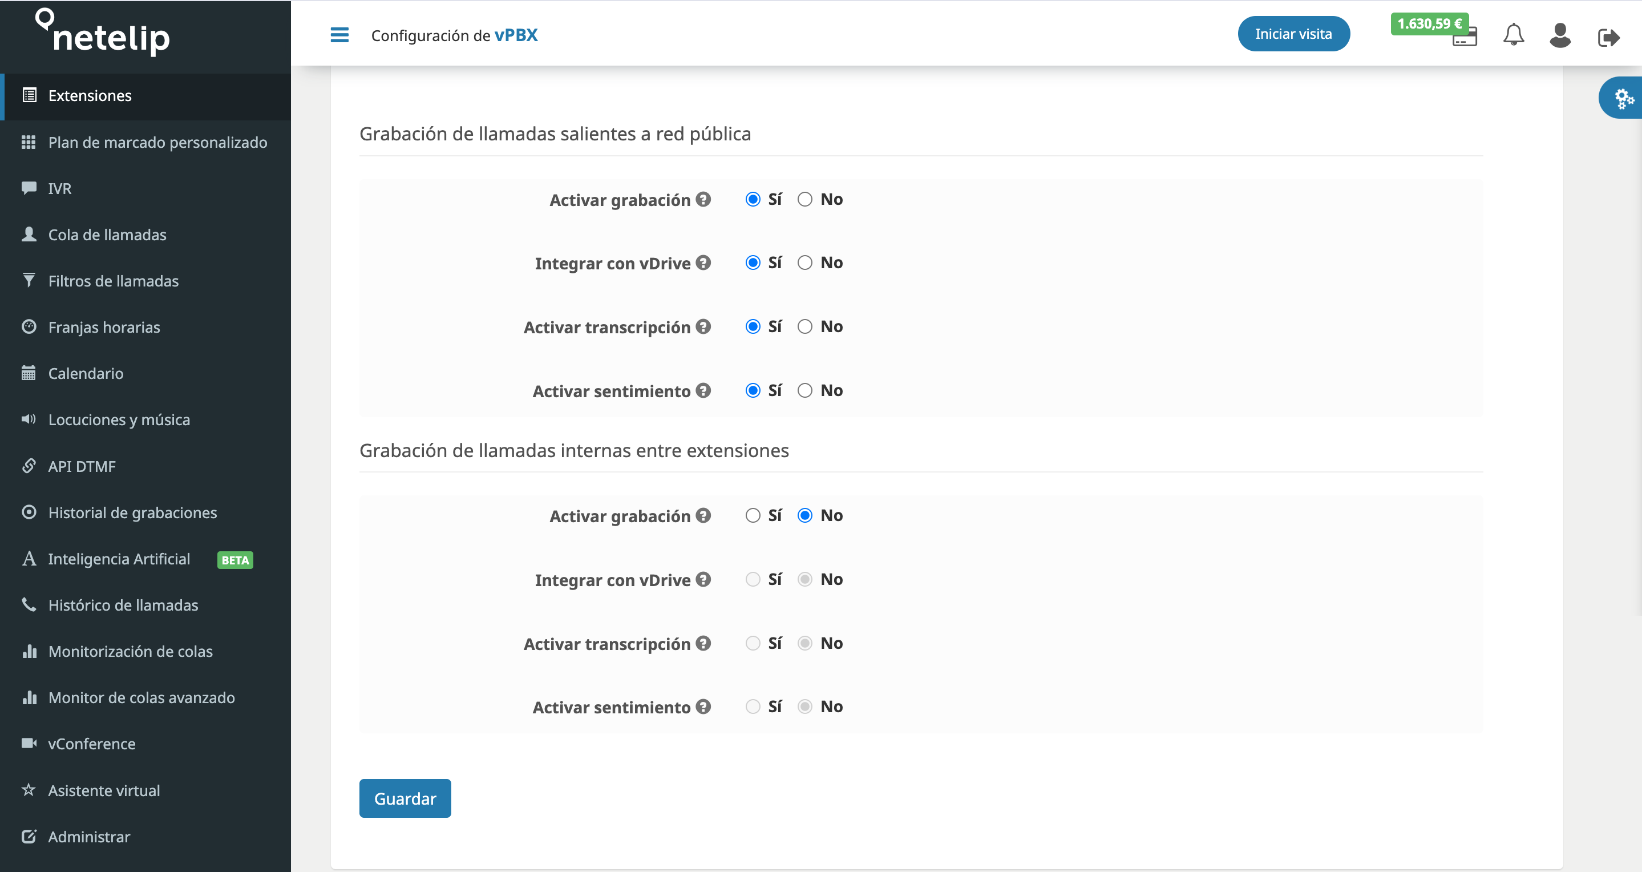This screenshot has width=1642, height=872.
Task: Click the Cola de llamadas person icon
Action: click(29, 234)
